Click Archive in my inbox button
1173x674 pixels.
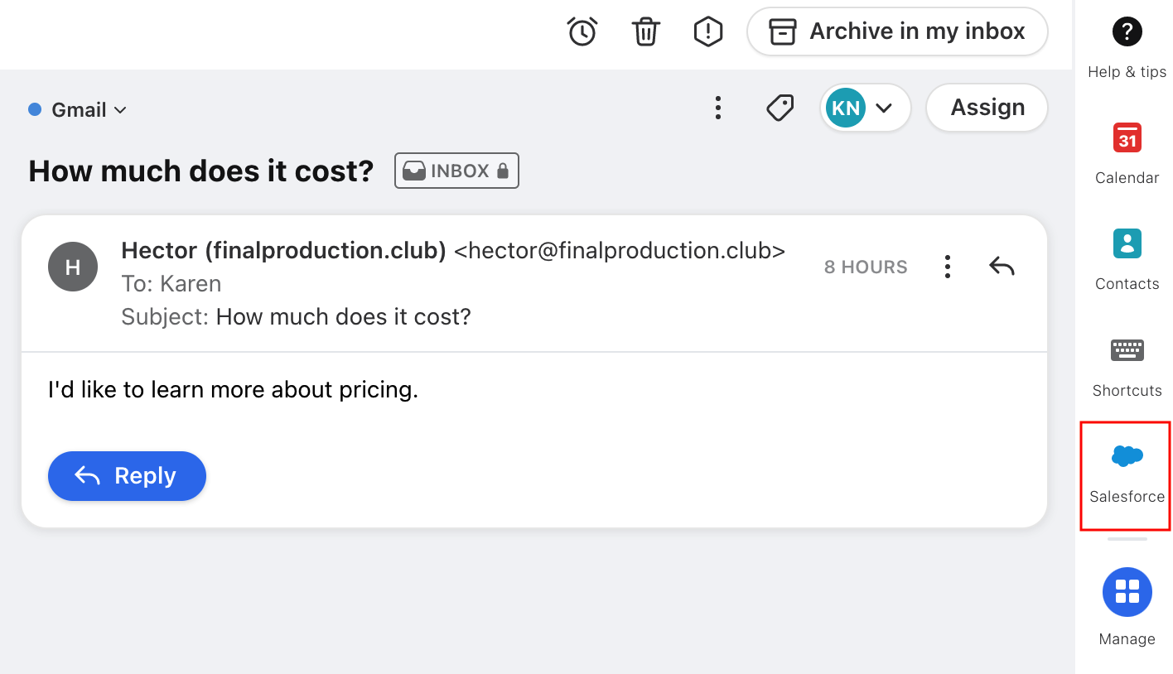897,31
